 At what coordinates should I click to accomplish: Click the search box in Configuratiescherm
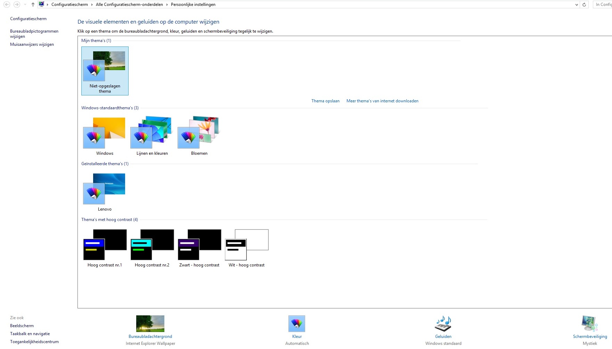[x=603, y=5]
